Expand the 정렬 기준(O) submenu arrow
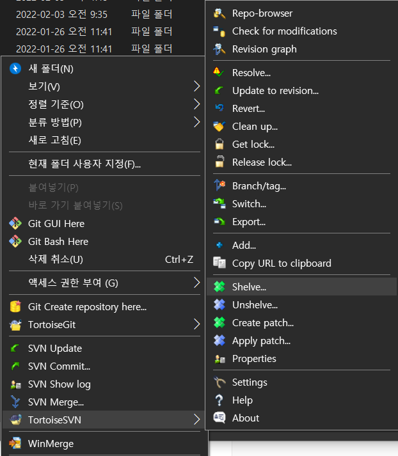The width and height of the screenshot is (398, 456). point(197,104)
